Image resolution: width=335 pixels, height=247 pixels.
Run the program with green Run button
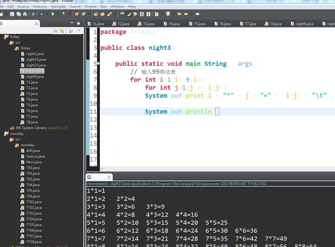53,14
